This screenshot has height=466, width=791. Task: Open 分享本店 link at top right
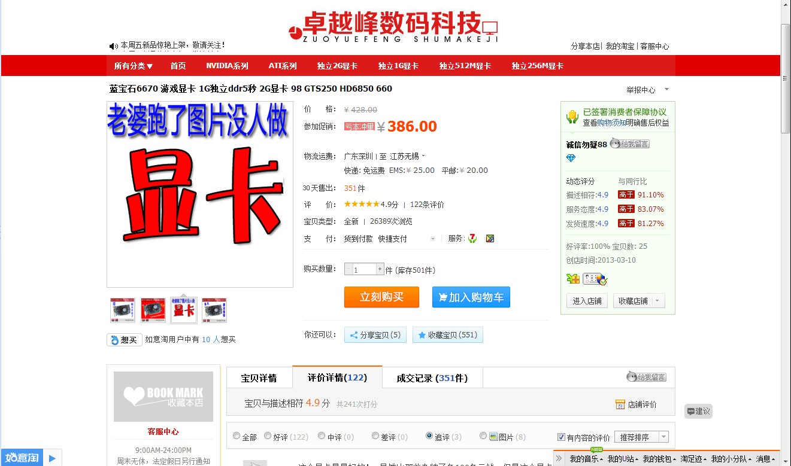(585, 46)
